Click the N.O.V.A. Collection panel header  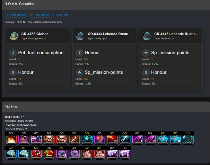coord(19,4)
